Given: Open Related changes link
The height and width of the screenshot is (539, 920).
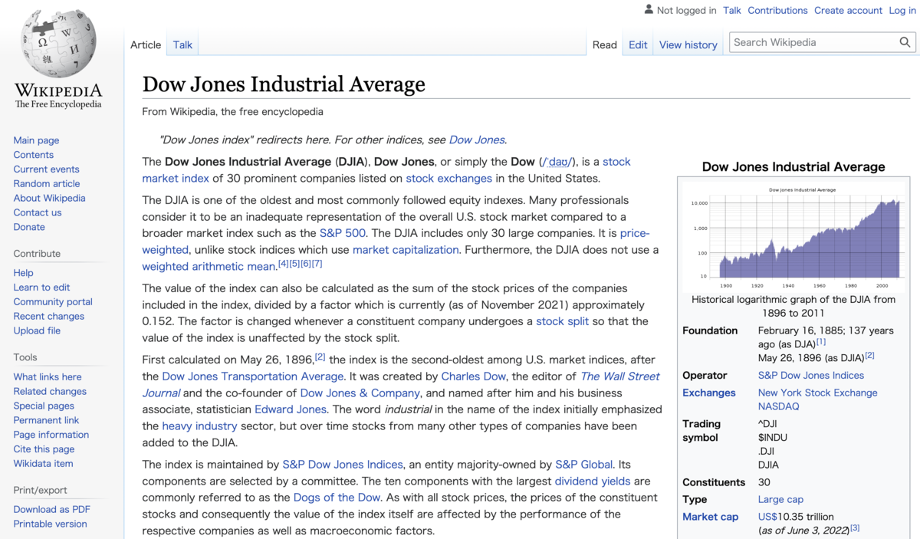Looking at the screenshot, I should coord(50,392).
